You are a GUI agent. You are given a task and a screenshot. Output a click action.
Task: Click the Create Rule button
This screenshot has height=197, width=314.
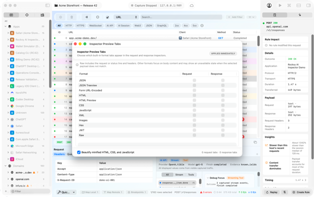click(301, 192)
